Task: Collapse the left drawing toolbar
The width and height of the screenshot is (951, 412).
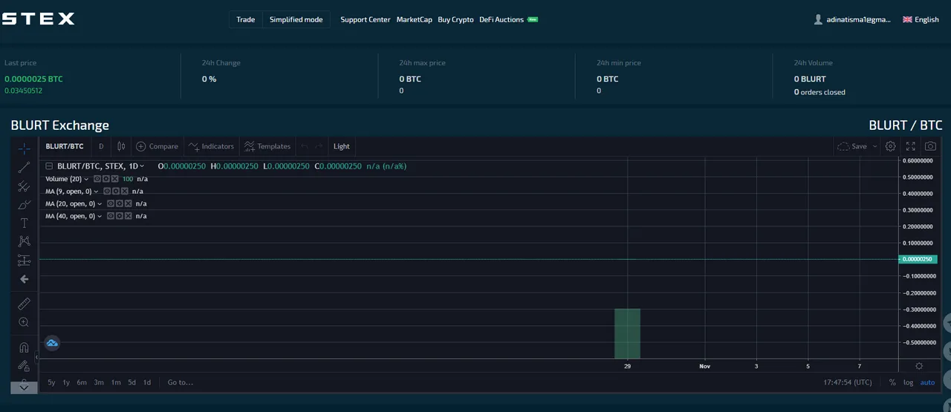Action: [36, 357]
